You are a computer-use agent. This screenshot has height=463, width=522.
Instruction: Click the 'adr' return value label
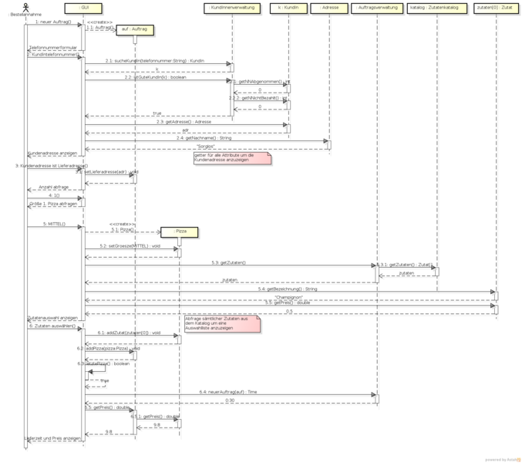(x=185, y=130)
